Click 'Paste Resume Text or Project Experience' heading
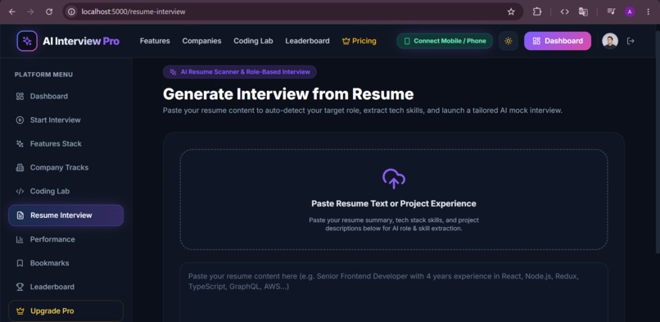660x322 pixels. point(394,204)
